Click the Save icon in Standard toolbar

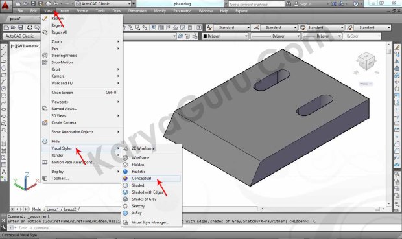click(x=21, y=27)
